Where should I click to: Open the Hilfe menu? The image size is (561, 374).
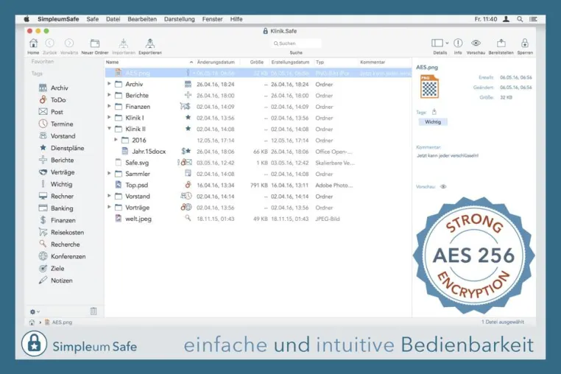(236, 19)
